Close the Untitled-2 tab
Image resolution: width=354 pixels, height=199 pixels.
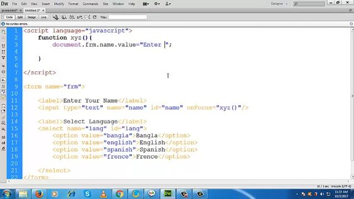[43, 11]
